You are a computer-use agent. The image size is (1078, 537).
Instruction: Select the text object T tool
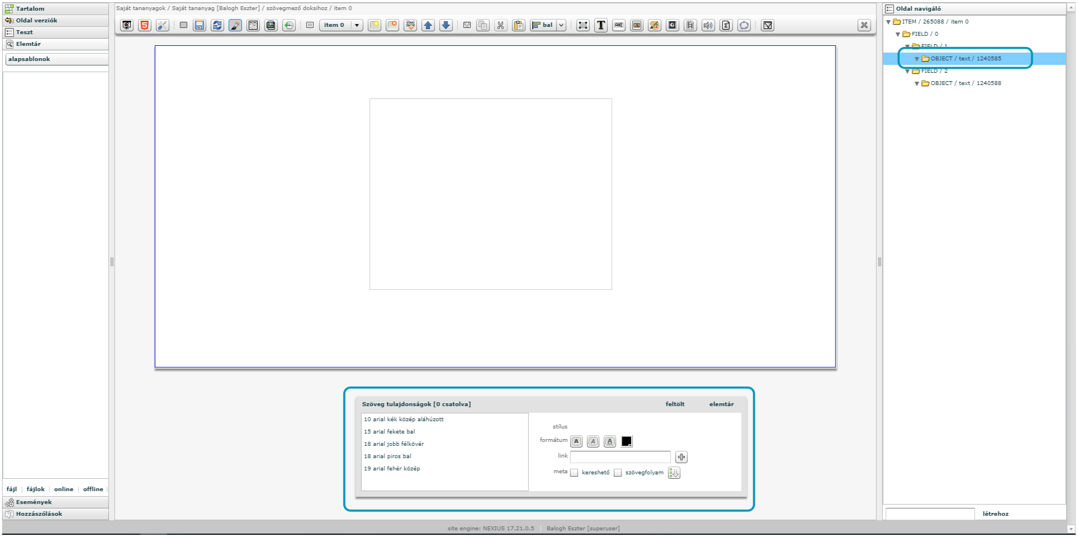(x=601, y=25)
